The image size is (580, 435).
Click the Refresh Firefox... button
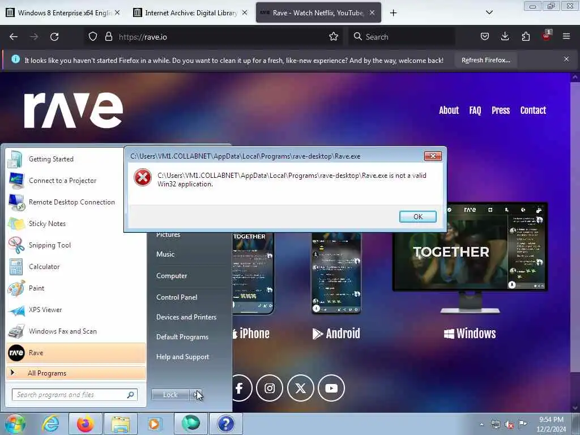click(x=485, y=60)
